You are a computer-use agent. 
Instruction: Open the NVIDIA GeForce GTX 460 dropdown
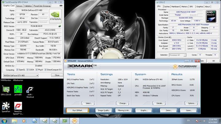click(21, 76)
